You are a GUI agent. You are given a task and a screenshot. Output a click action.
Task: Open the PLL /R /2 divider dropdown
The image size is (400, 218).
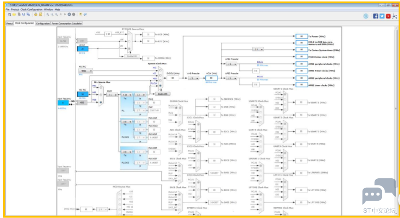click(x=140, y=95)
